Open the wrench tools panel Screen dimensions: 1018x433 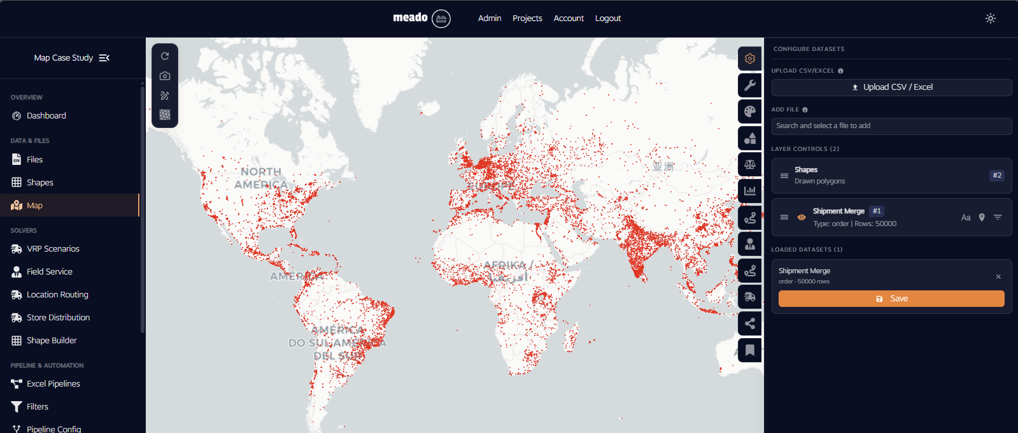(750, 85)
